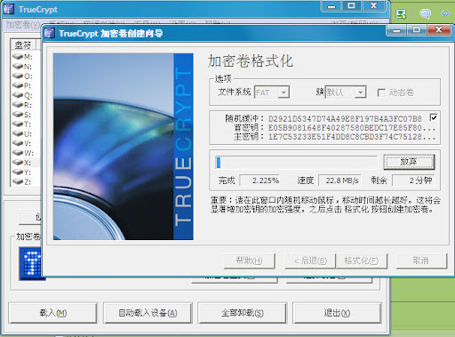Viewport: 455px width, 337px height.
Task: Click the 完成 2.225% value field
Action: (260, 181)
